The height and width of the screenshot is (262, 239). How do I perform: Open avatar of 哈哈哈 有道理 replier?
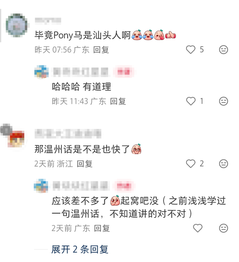41,72
